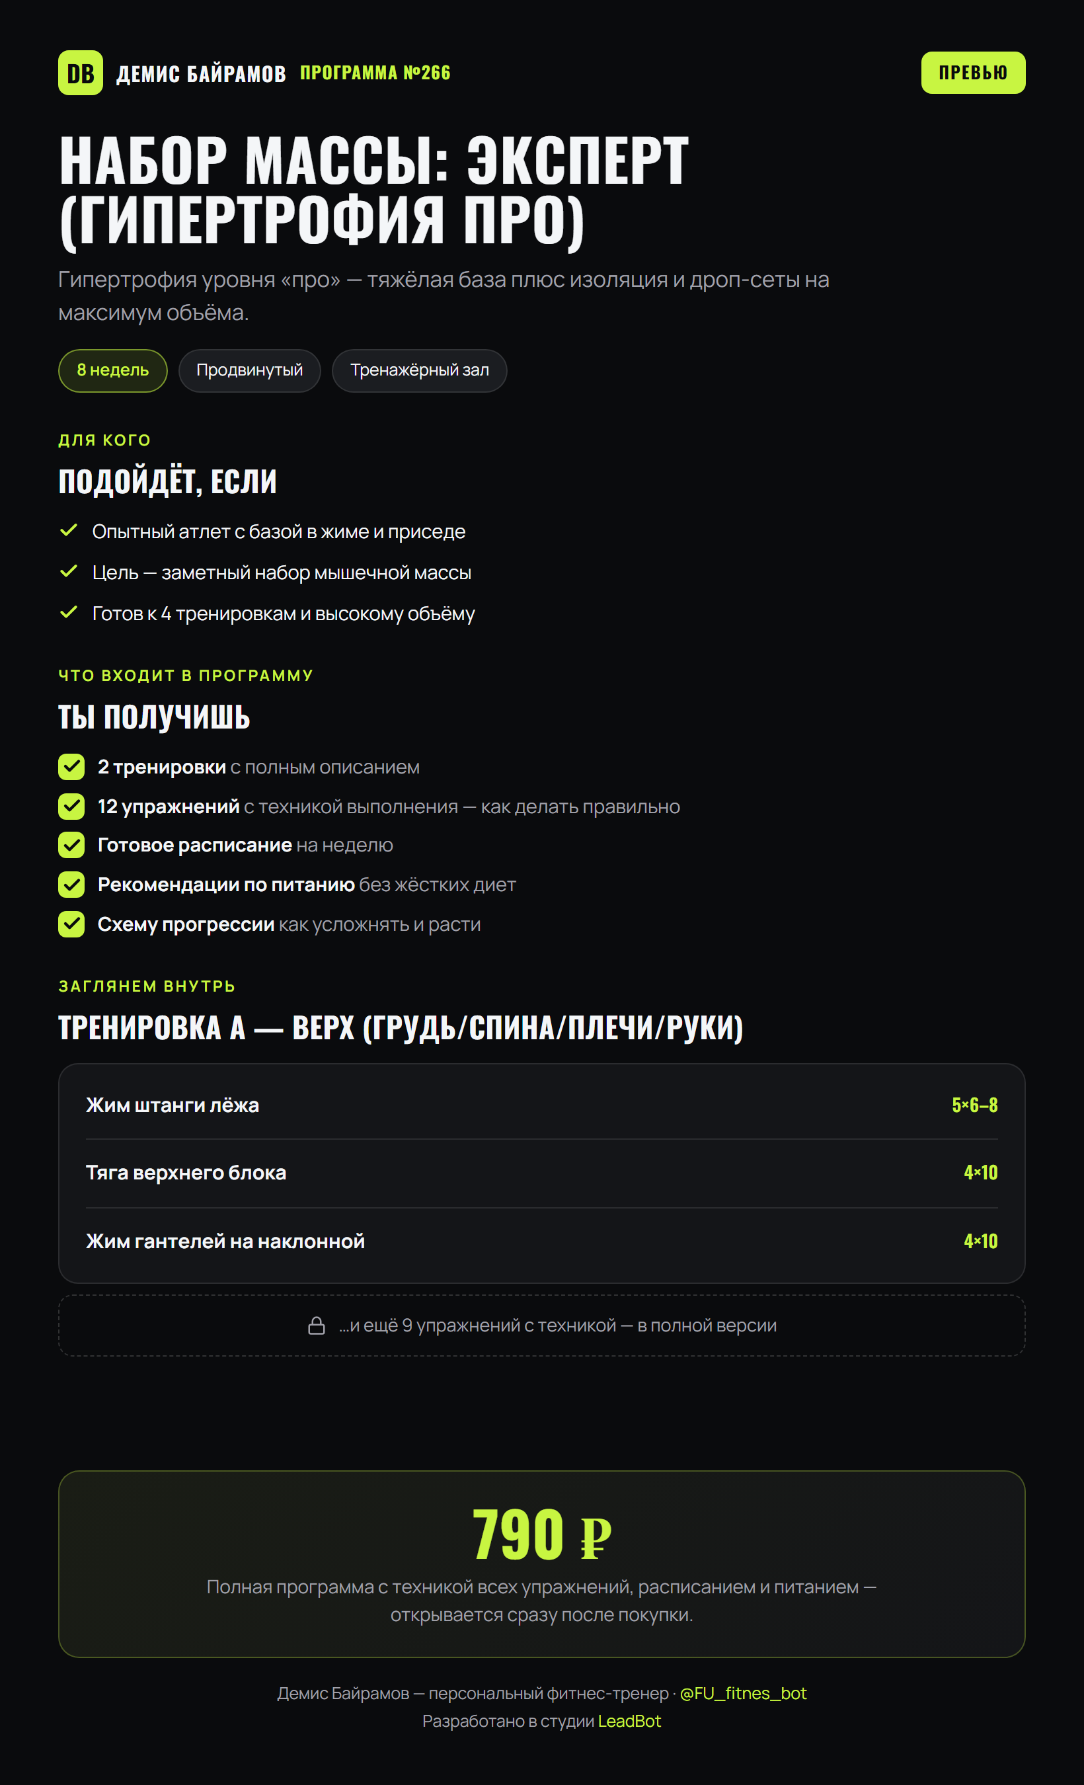Viewport: 1084px width, 1785px height.
Task: Toggle the 'Рекомендации по питанию' checkbox
Action: pos(71,885)
